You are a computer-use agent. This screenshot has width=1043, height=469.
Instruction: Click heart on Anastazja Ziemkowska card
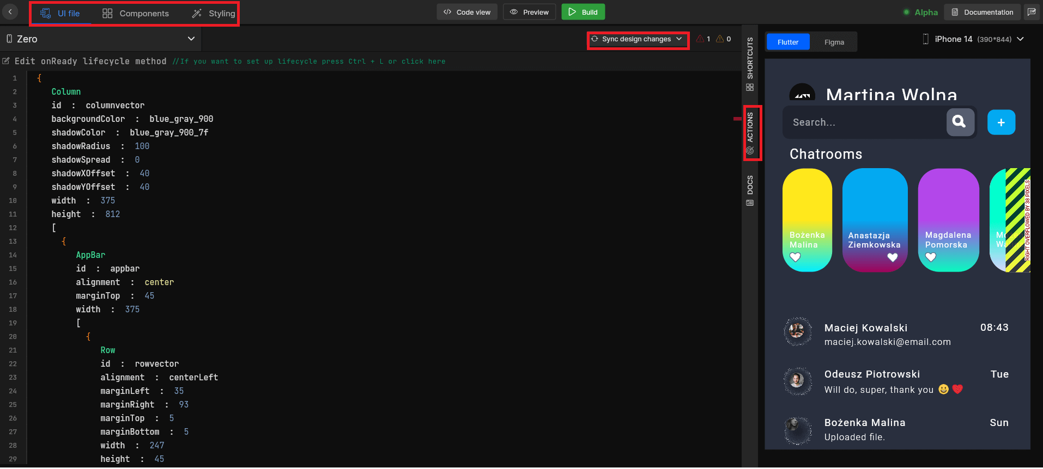[892, 257]
